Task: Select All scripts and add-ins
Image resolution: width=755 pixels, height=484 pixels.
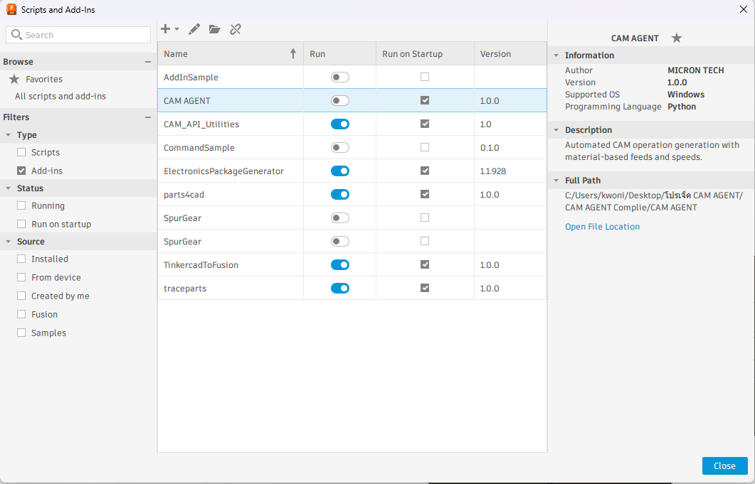Action: [x=60, y=97]
